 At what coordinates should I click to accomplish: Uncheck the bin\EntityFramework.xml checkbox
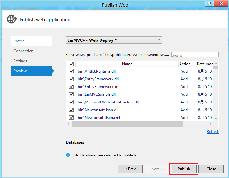click(x=71, y=87)
